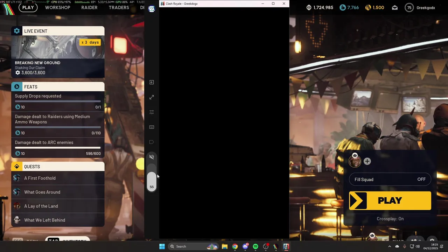Click the level 75 badge
The height and width of the screenshot is (252, 448).
(409, 7)
